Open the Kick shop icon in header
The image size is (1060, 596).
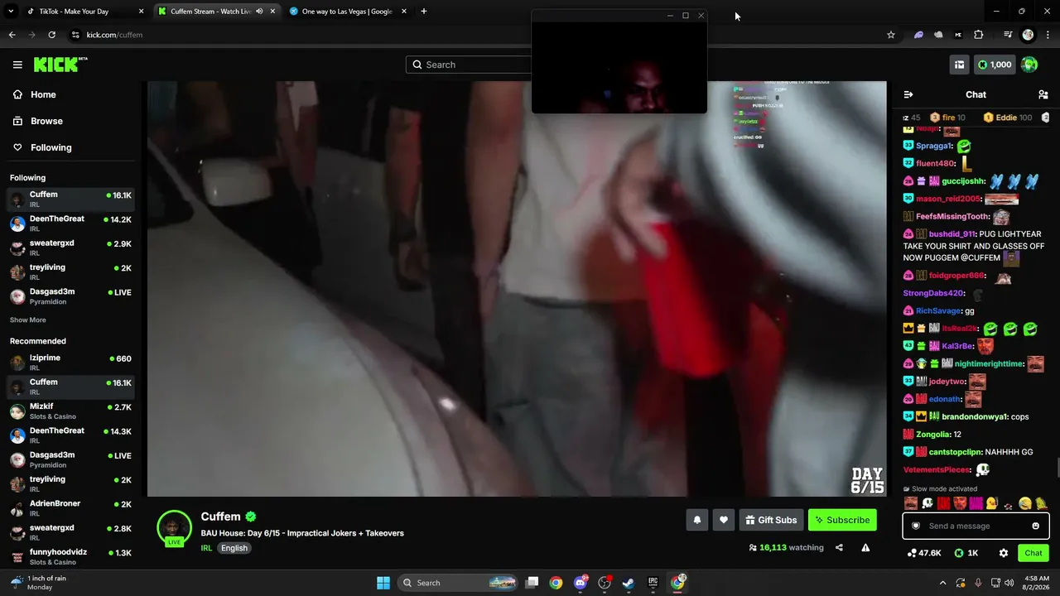tap(959, 65)
